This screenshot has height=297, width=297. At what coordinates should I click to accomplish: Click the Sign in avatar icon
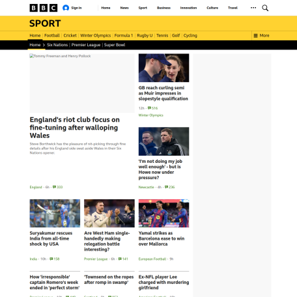(66, 8)
